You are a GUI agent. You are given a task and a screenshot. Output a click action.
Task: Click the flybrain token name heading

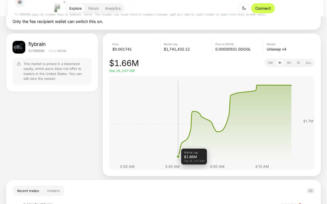coord(37,44)
